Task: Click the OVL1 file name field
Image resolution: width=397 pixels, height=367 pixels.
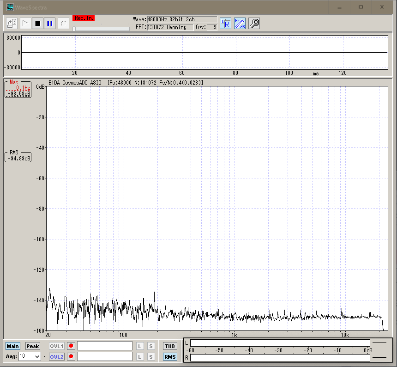Action: [x=105, y=346]
